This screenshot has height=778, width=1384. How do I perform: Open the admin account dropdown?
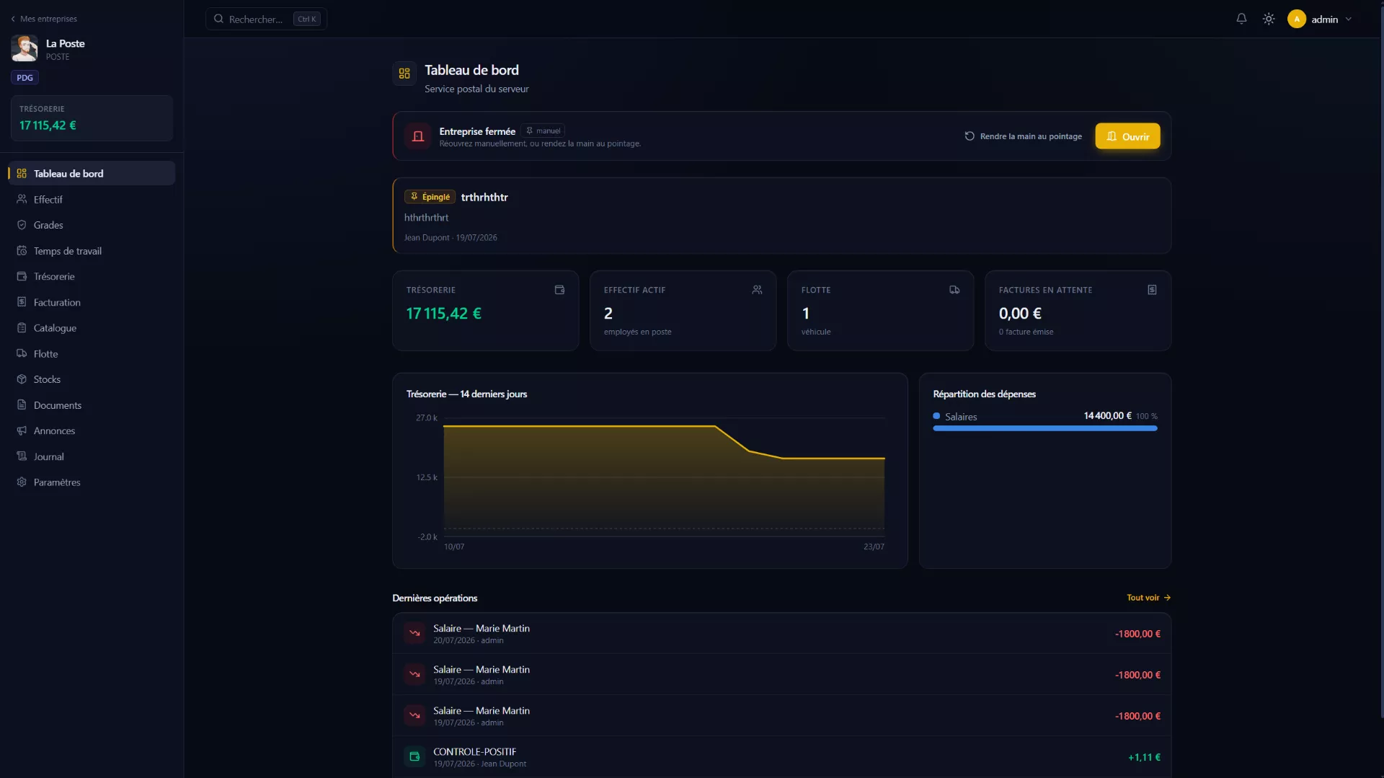[x=1320, y=19]
